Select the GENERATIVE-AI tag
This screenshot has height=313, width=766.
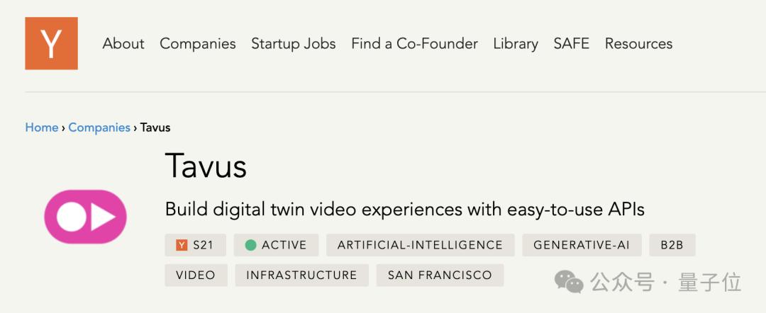pyautogui.click(x=582, y=245)
